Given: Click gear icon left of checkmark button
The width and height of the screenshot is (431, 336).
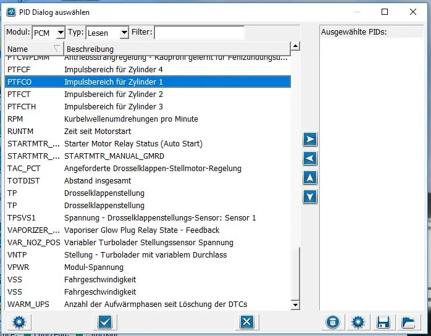Looking at the screenshot, I should (x=19, y=321).
